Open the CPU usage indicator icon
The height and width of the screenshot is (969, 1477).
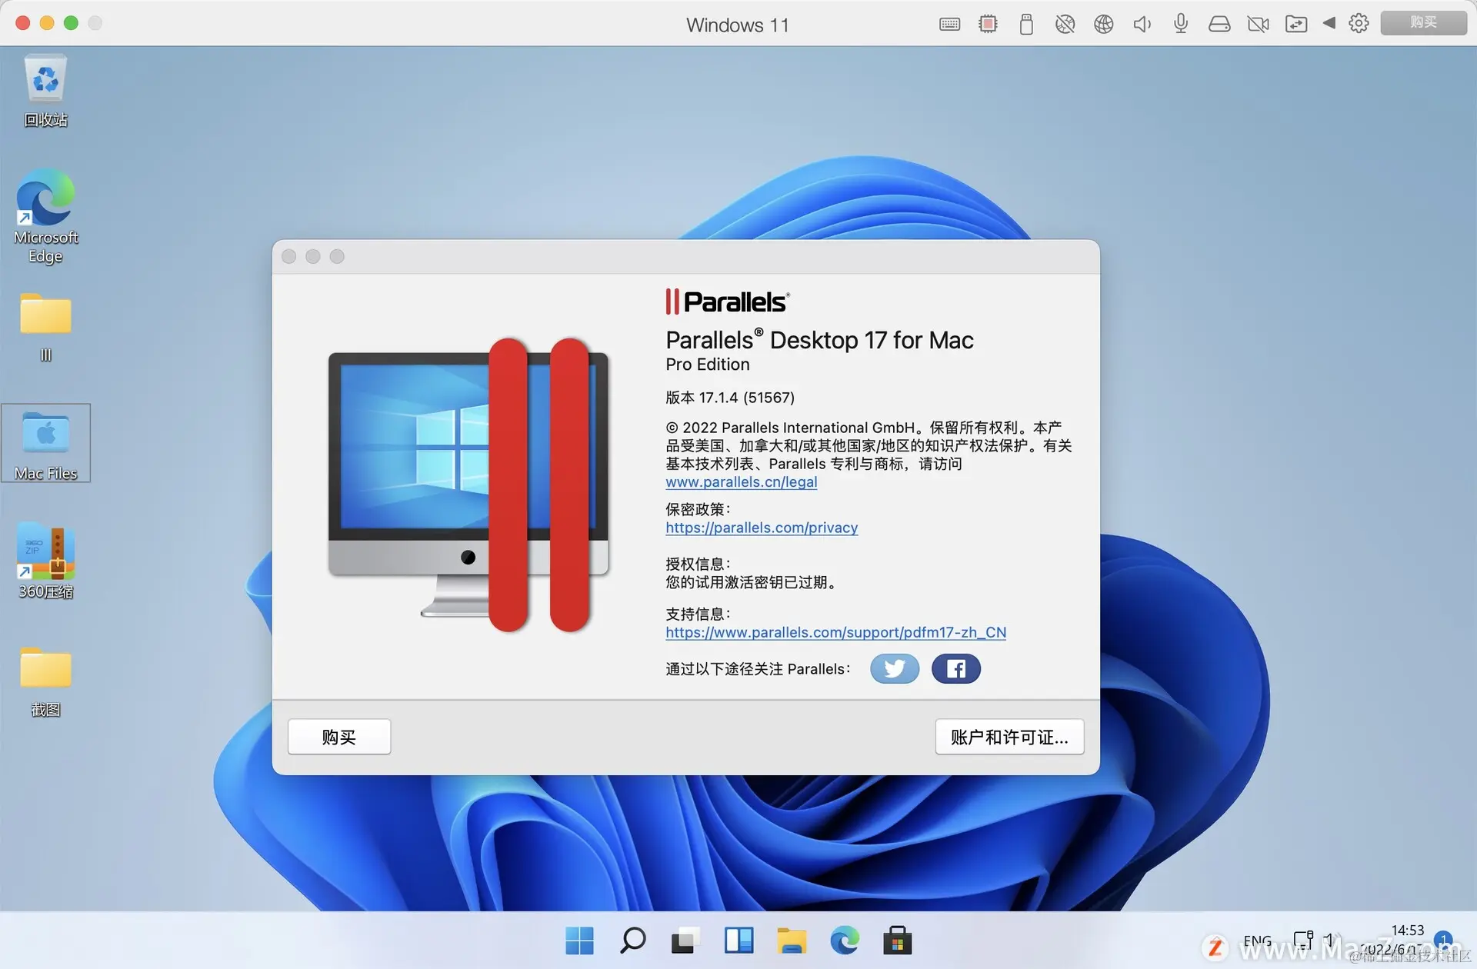click(x=988, y=24)
